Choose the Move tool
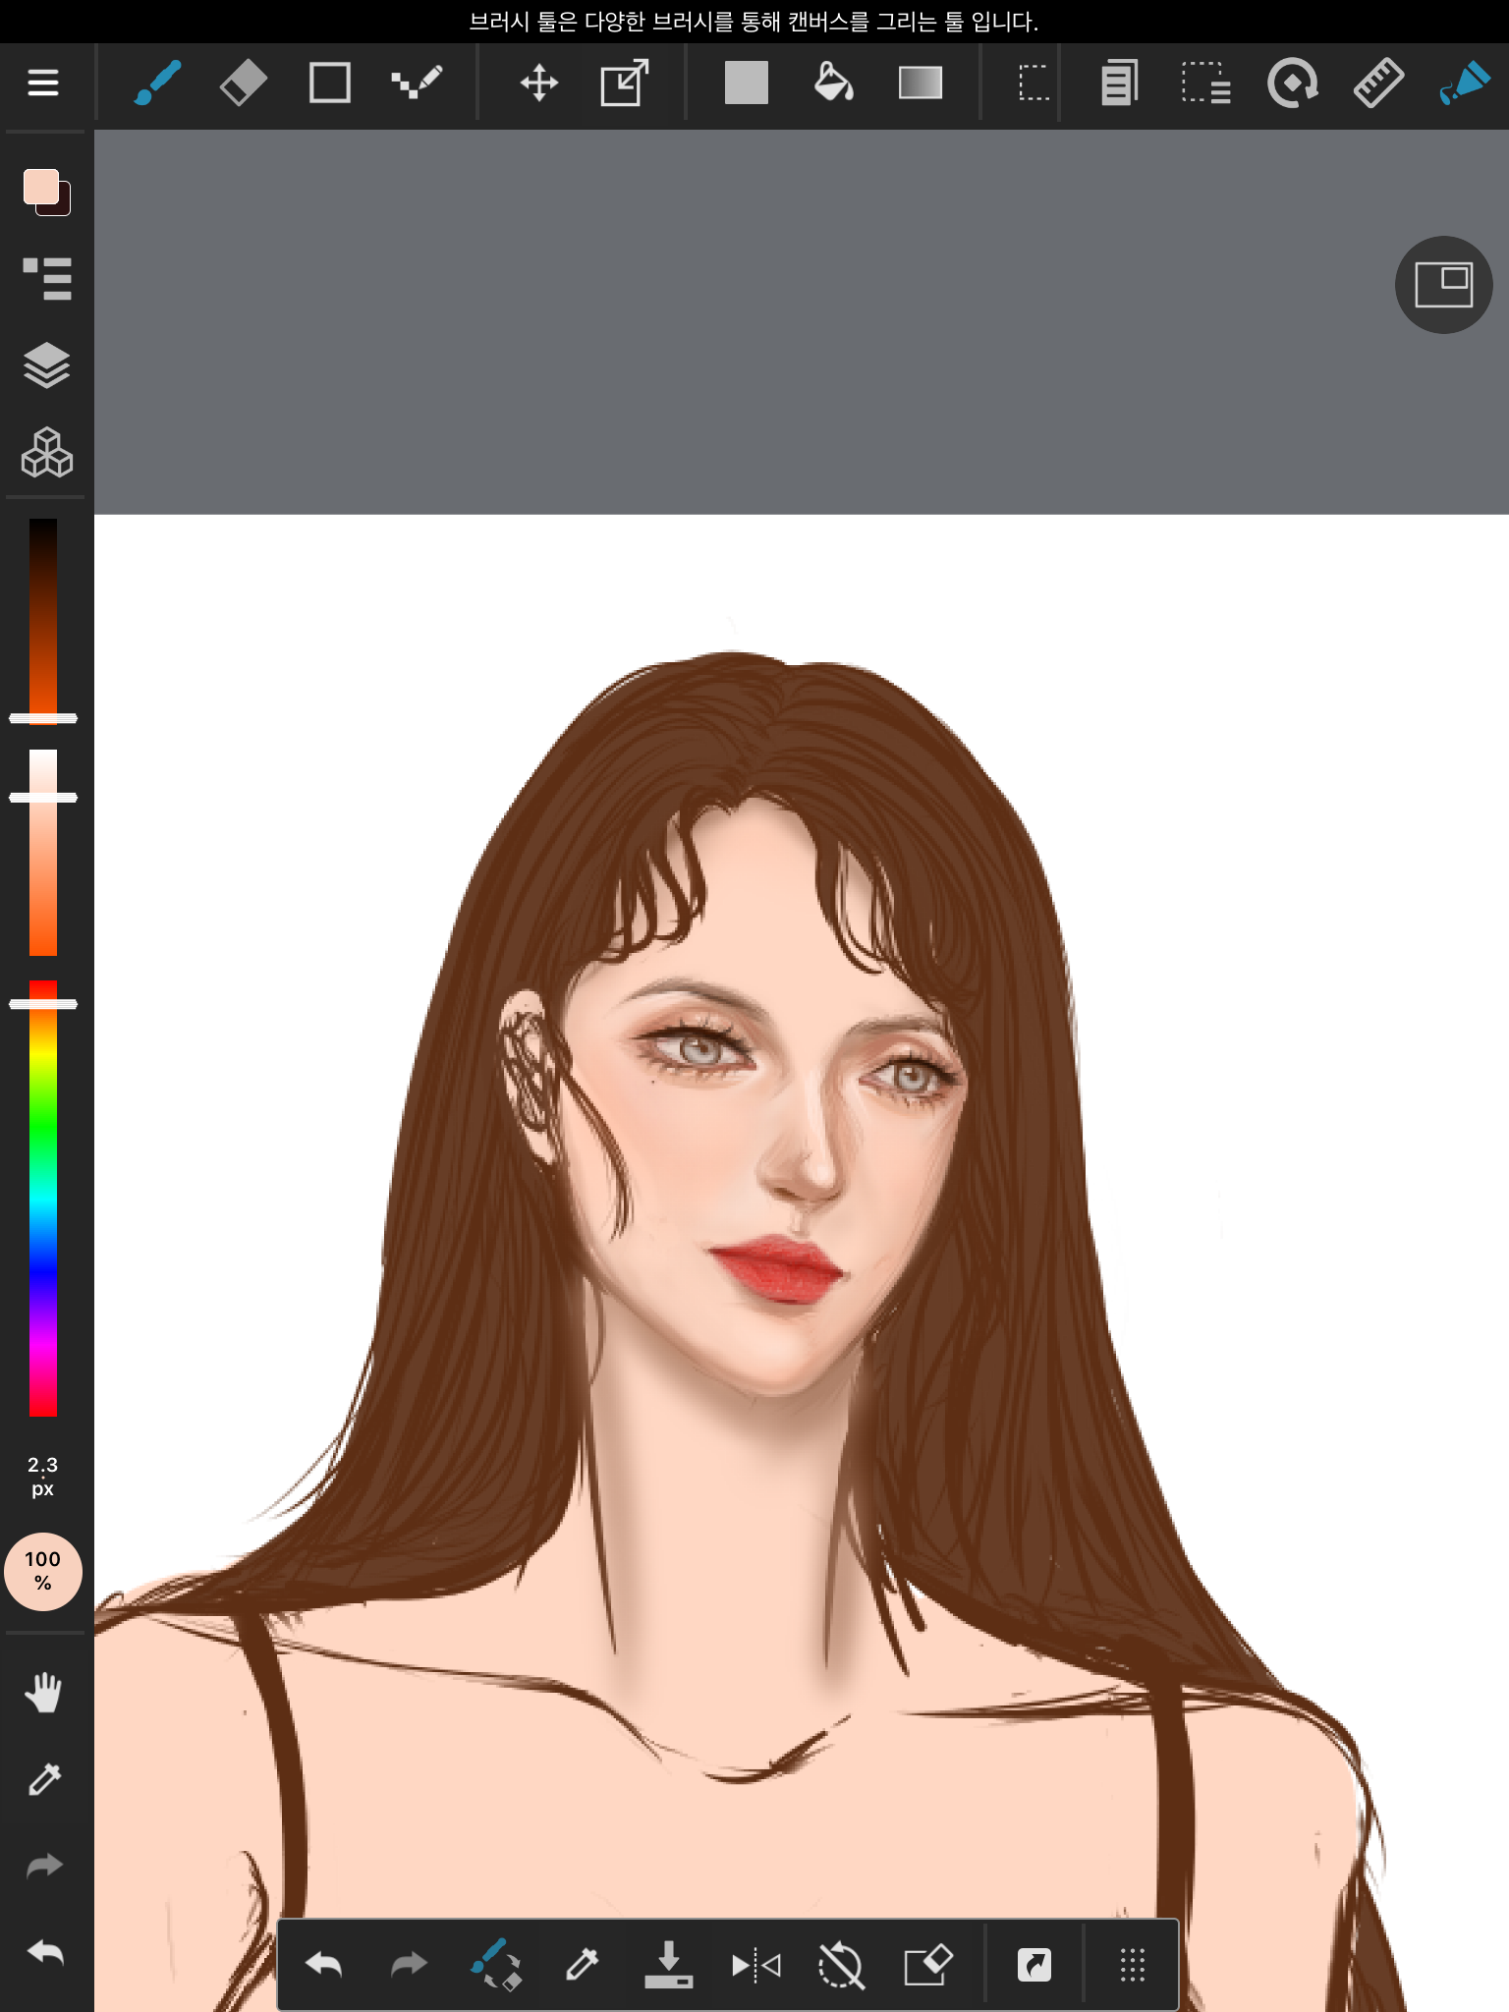This screenshot has height=2012, width=1509. [538, 84]
